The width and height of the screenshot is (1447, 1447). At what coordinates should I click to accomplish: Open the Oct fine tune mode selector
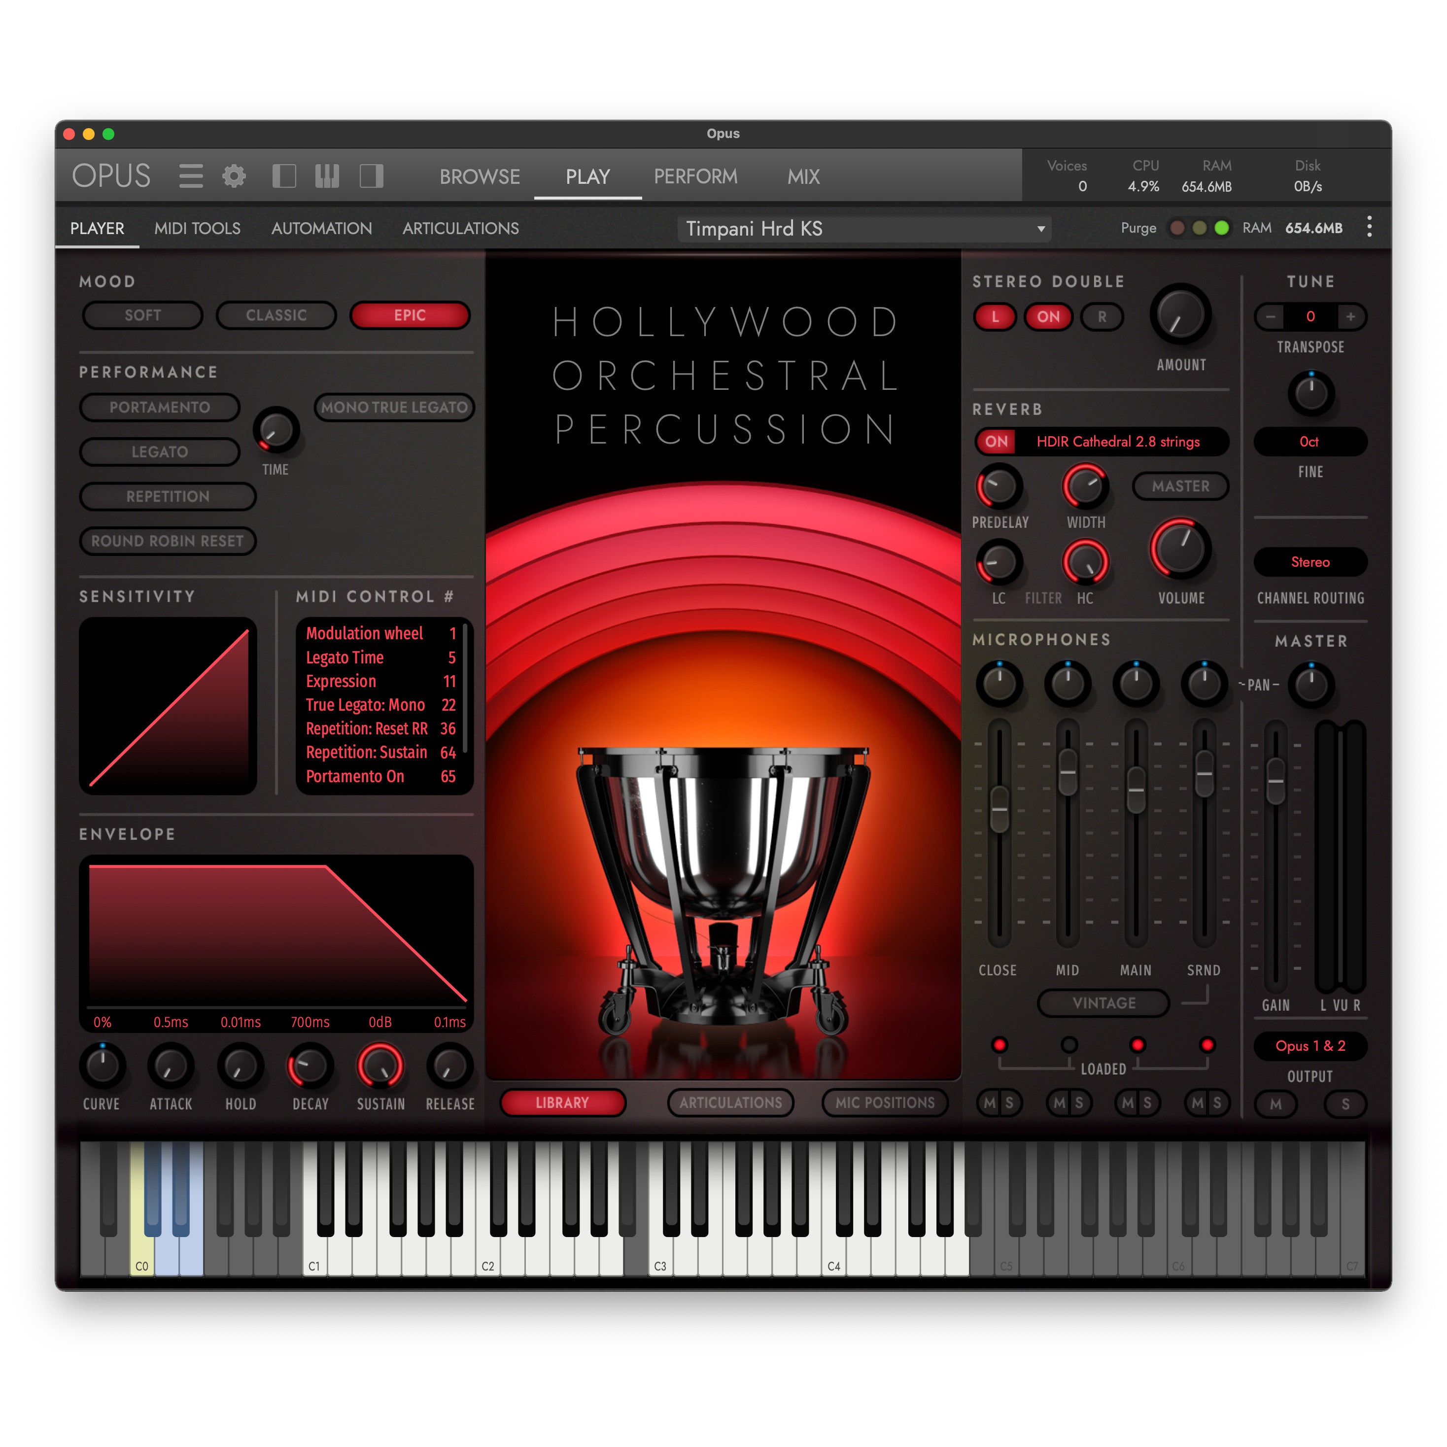point(1310,441)
